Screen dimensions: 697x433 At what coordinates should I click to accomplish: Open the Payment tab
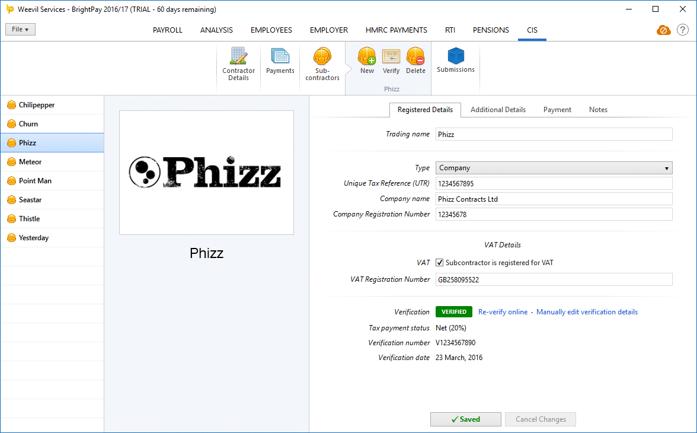557,110
